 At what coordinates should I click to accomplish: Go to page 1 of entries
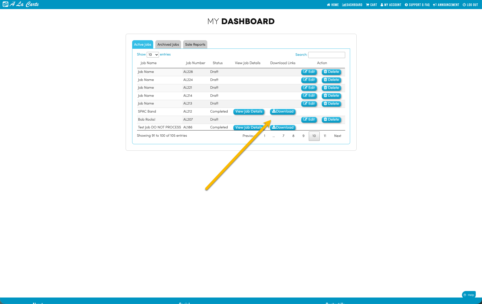[265, 136]
